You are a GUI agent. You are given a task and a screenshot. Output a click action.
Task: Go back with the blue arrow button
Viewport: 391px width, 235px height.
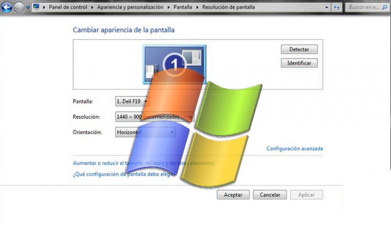[x=7, y=7]
